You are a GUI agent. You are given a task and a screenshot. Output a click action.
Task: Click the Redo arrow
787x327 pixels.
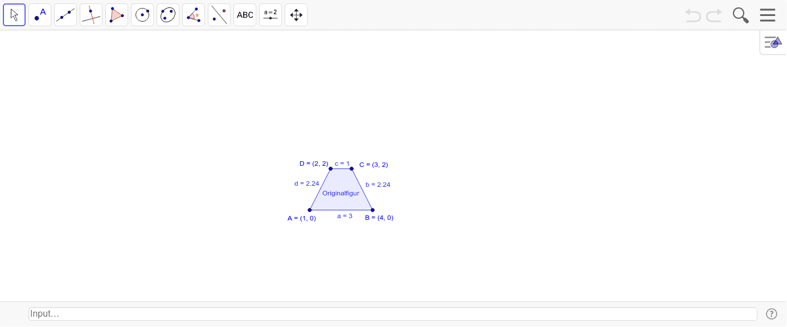[714, 15]
